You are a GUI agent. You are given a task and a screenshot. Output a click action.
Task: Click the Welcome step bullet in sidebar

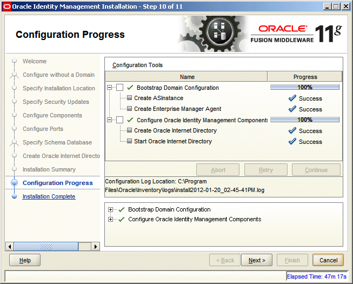(15, 61)
